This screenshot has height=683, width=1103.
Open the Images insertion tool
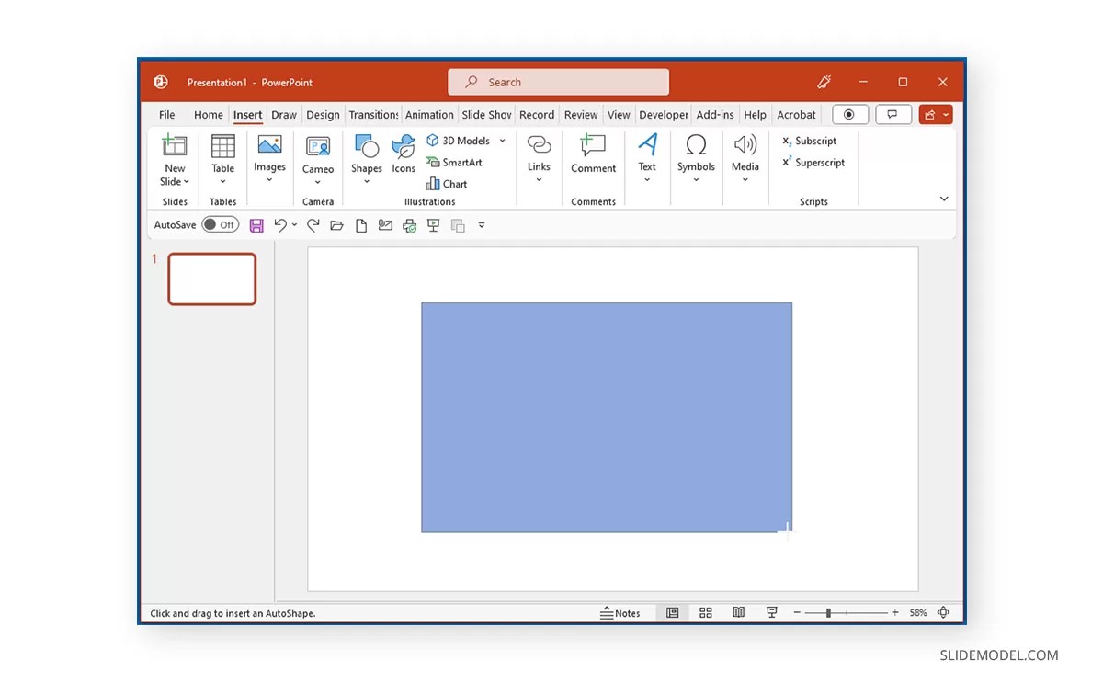269,156
